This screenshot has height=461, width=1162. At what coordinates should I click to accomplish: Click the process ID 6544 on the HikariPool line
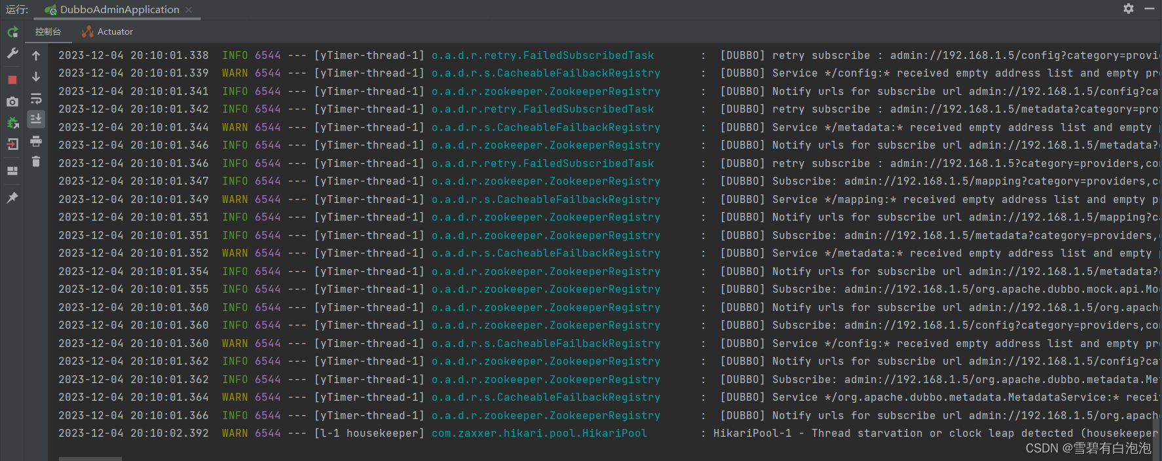(x=267, y=433)
